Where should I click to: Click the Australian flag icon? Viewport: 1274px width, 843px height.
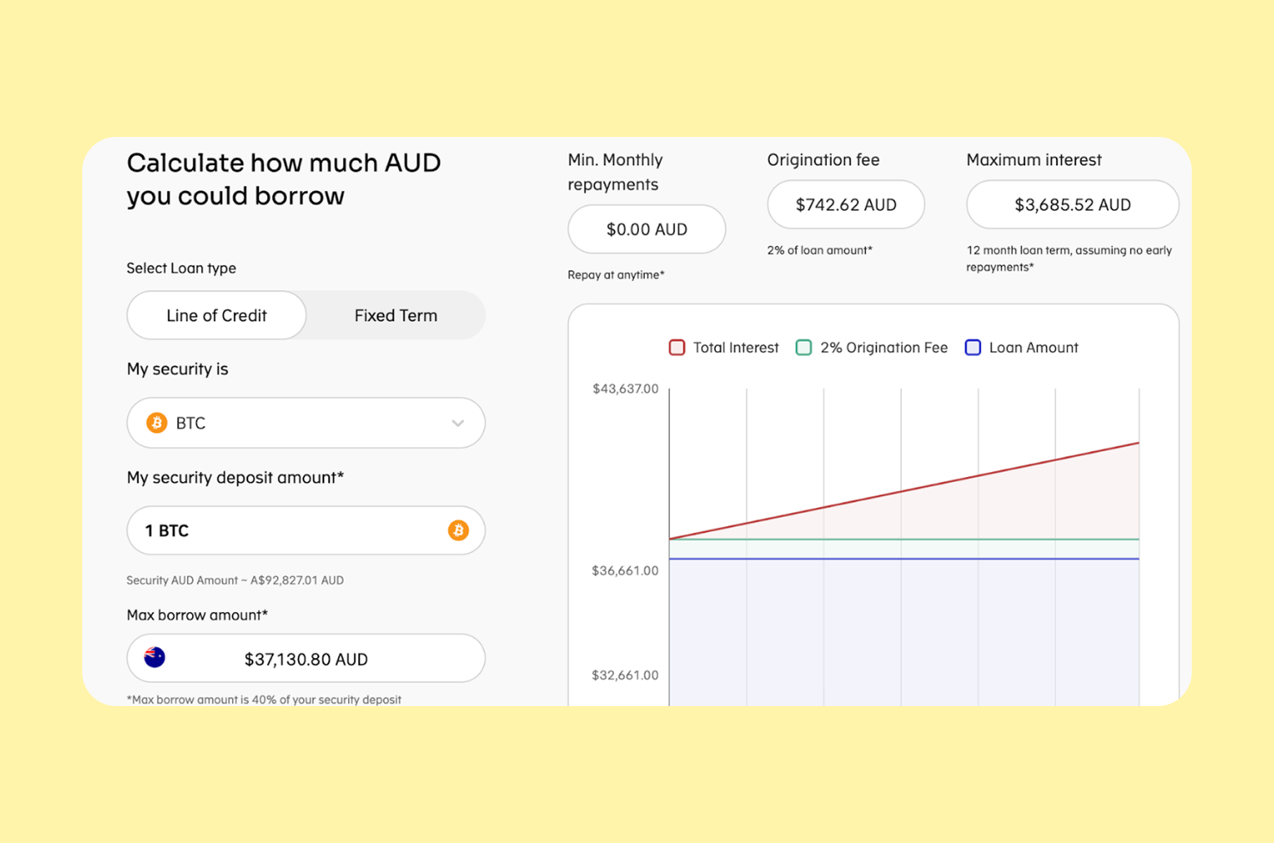point(153,658)
